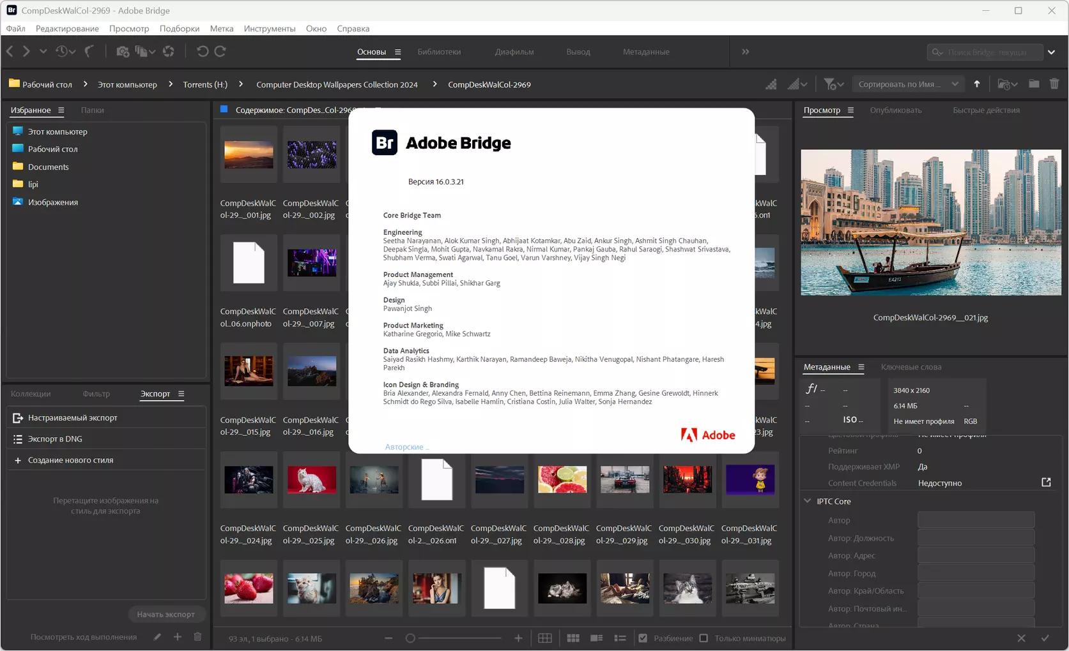Screen dimensions: 1069x651
Task: Click the rotate counterclockwise icon
Action: [203, 52]
